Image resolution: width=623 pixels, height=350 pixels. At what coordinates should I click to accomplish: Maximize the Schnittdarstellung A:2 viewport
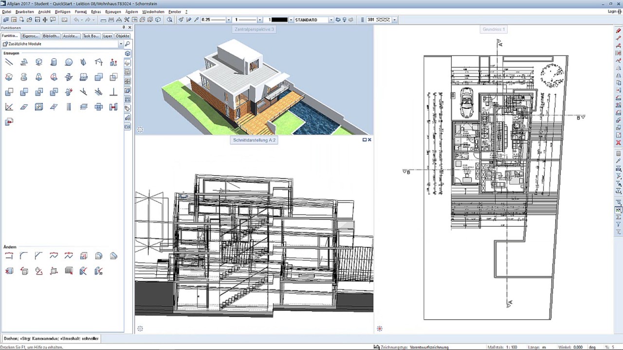pos(364,140)
